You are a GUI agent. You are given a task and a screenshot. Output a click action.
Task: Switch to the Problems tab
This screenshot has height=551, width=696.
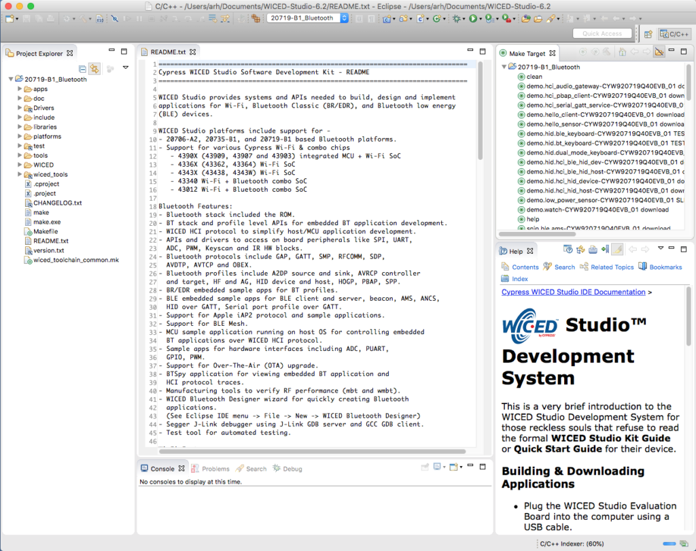point(211,469)
